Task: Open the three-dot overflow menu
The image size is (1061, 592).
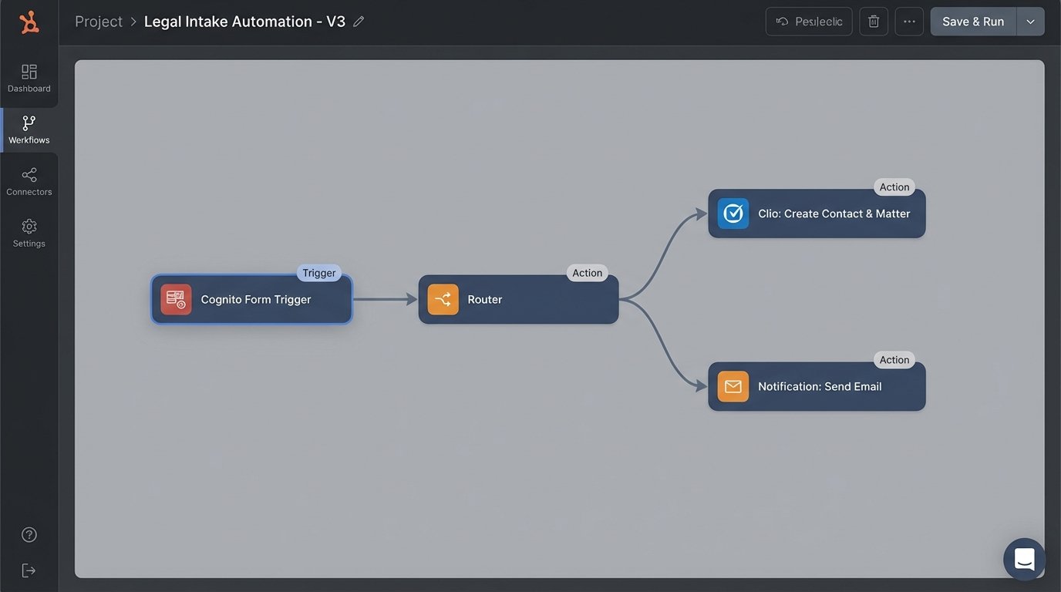Action: (909, 21)
